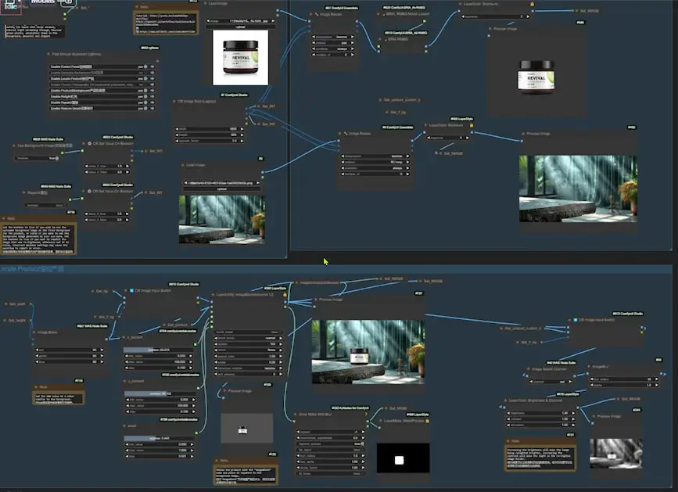Collapse dot of Image Blank node
This screenshot has height=492, width=678.
(x=34, y=332)
